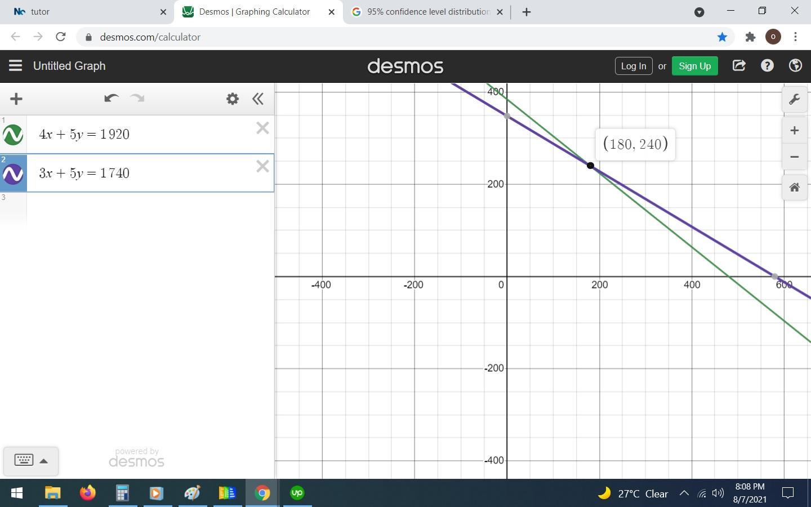Toggle visibility of purple line 3x+5y=1740

(x=13, y=174)
